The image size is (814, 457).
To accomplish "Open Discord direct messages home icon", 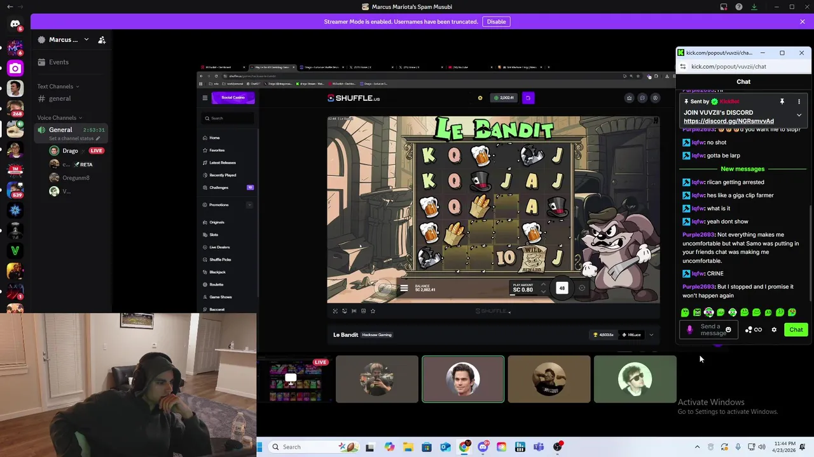I will point(15,24).
